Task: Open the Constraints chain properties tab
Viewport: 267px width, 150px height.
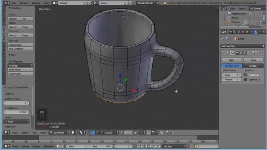Action: click(251, 32)
